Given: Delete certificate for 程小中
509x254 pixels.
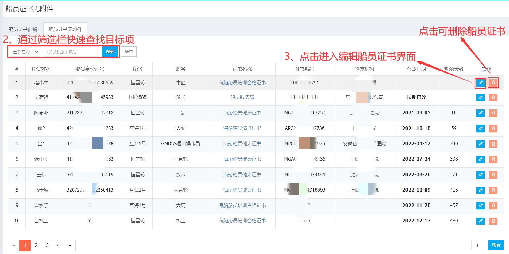Looking at the screenshot, I should click(x=493, y=83).
